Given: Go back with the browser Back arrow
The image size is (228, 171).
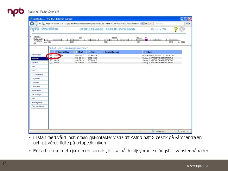Looking at the screenshot, I should point(32,23).
